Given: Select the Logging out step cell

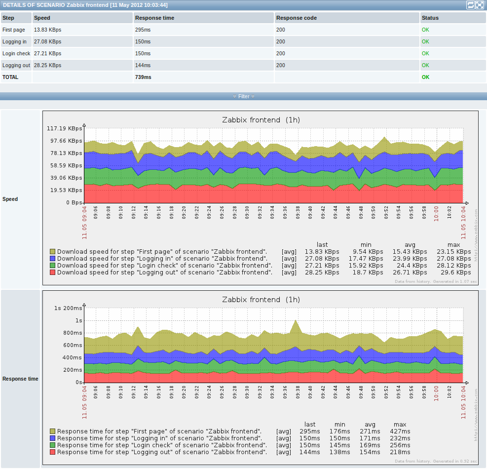Looking at the screenshot, I should [16, 65].
